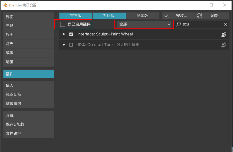Open the 保存&加载 preferences section
This screenshot has height=152, width=233.
28,124
